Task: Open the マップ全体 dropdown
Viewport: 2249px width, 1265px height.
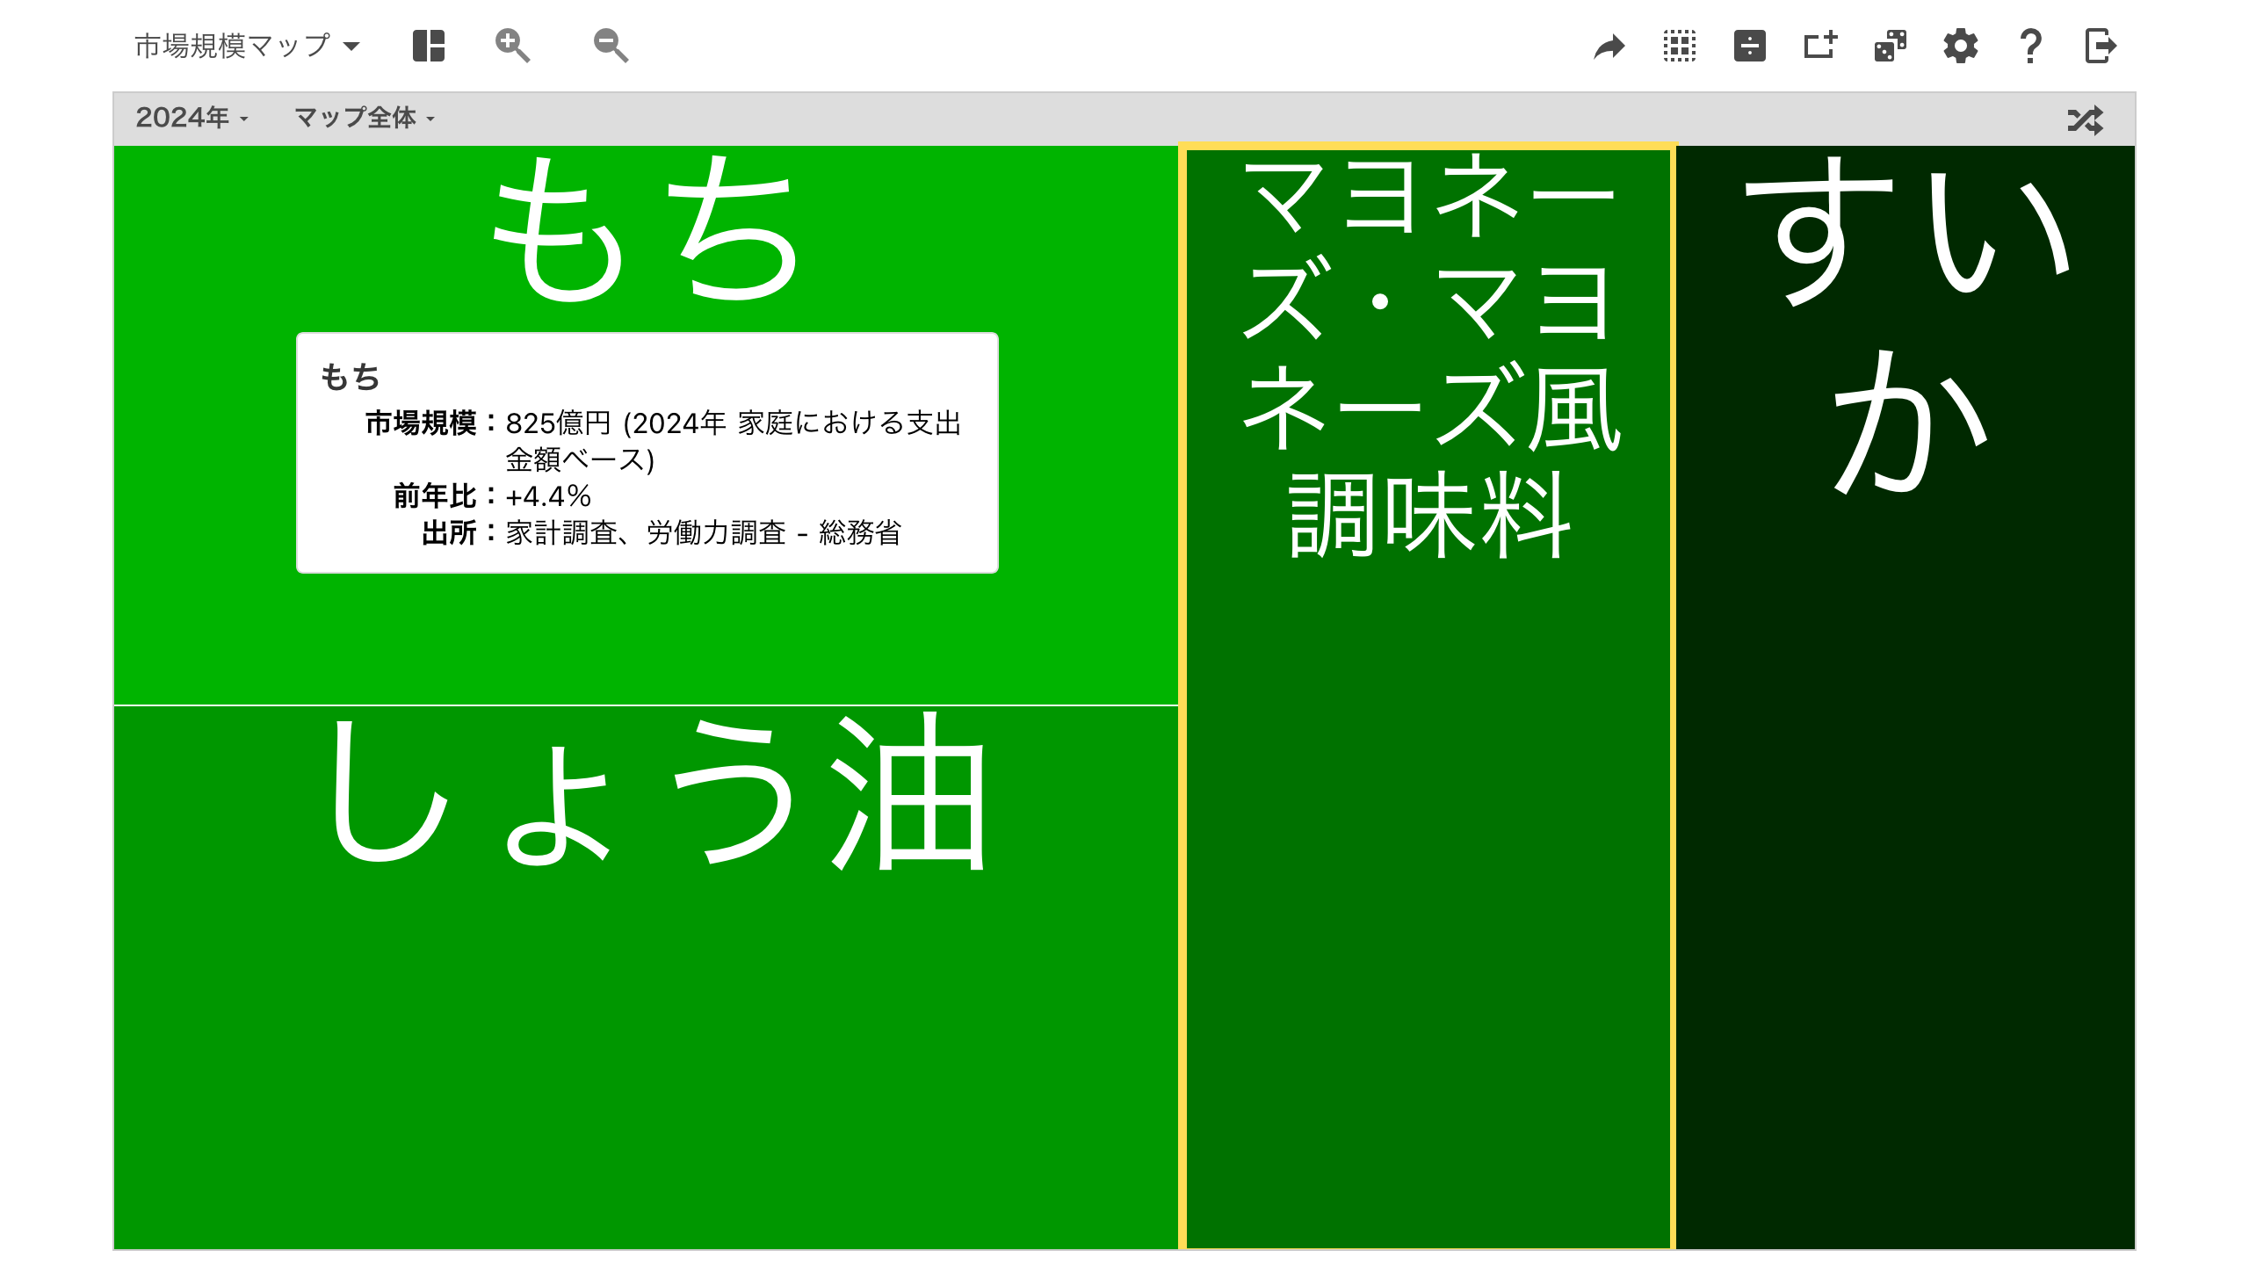Action: pos(365,118)
